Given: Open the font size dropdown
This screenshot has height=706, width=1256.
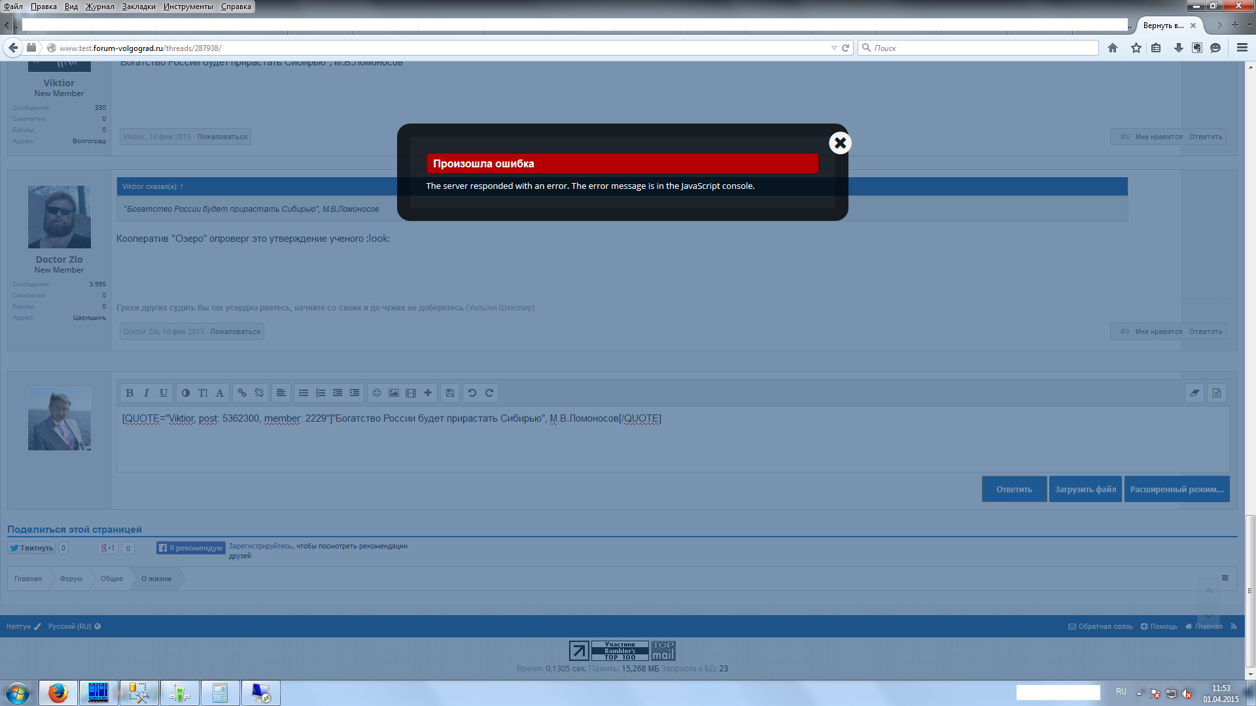Looking at the screenshot, I should (203, 393).
